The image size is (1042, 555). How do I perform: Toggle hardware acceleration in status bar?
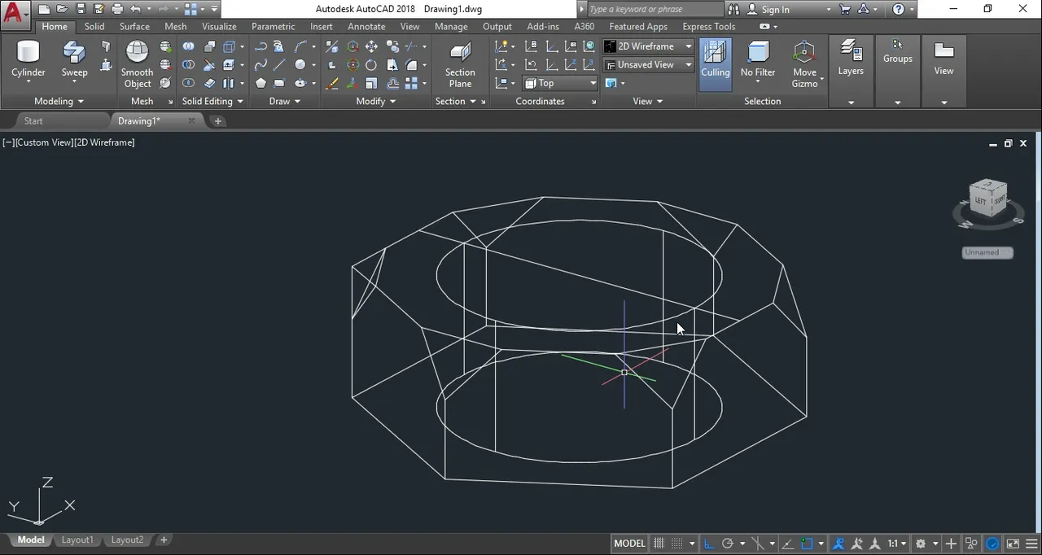click(992, 544)
